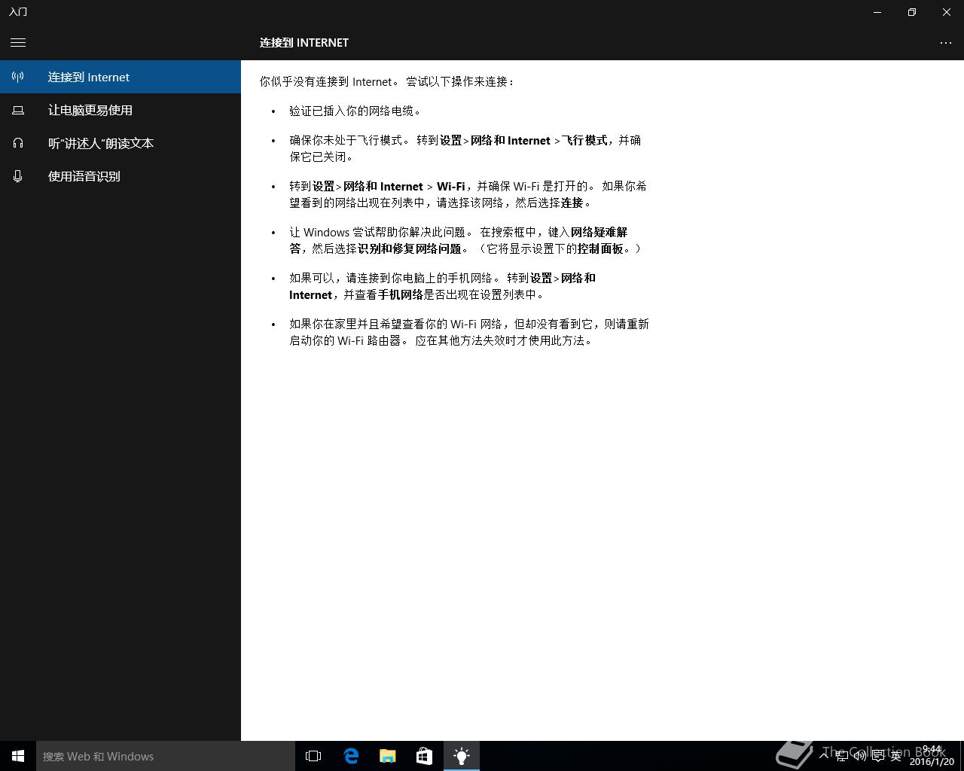Show hidden system tray icons
The image size is (964, 771).
tap(824, 756)
